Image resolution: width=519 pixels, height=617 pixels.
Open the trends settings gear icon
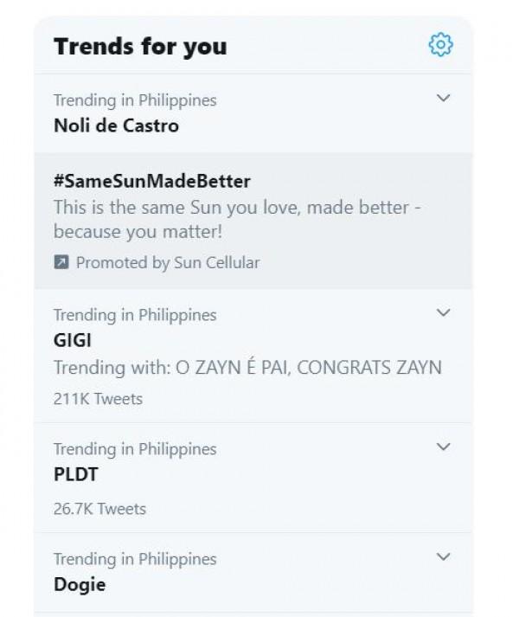440,45
